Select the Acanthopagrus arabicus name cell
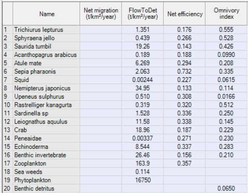 click(x=46, y=55)
